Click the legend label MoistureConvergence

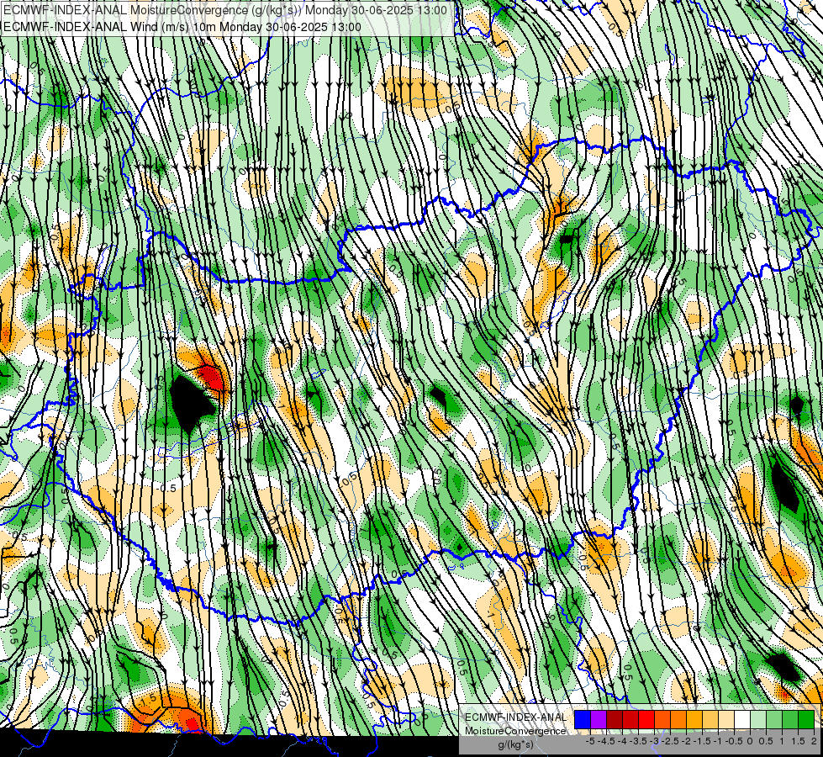tap(515, 731)
